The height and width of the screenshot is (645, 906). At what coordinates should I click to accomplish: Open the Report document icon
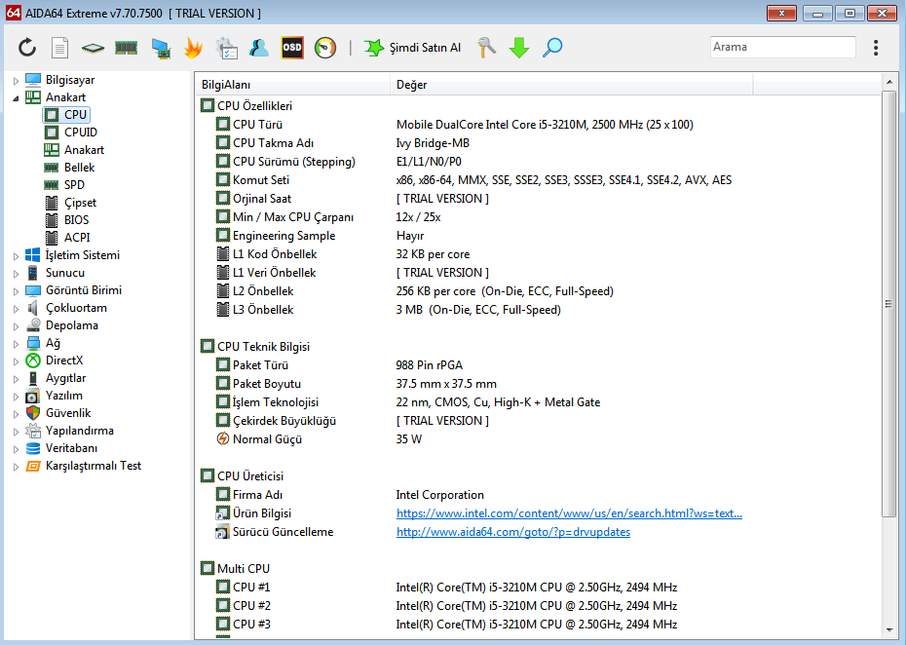[60, 48]
